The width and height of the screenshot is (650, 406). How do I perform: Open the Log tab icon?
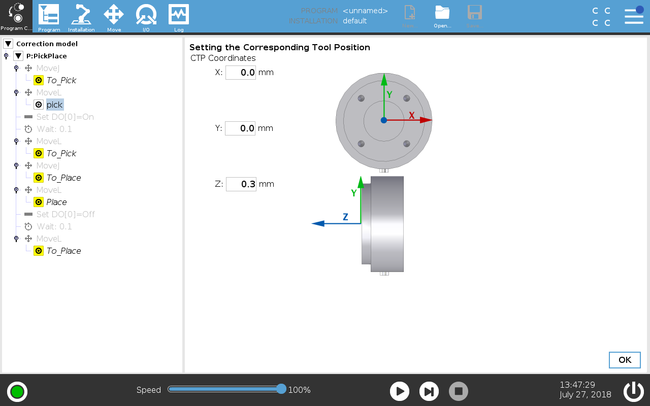179,15
